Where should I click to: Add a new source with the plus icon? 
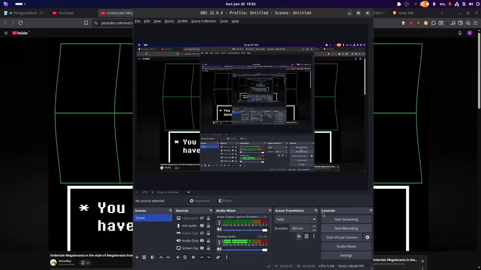177,257
